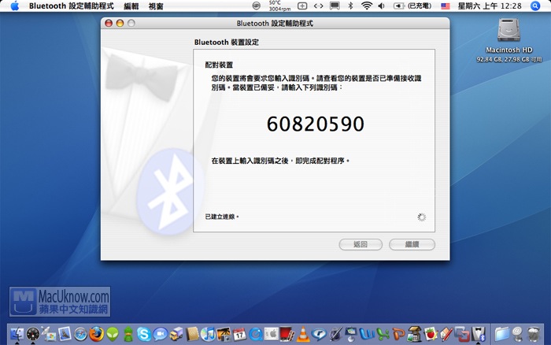
Task: Launch Firefox from the Dock
Action: pyautogui.click(x=96, y=334)
